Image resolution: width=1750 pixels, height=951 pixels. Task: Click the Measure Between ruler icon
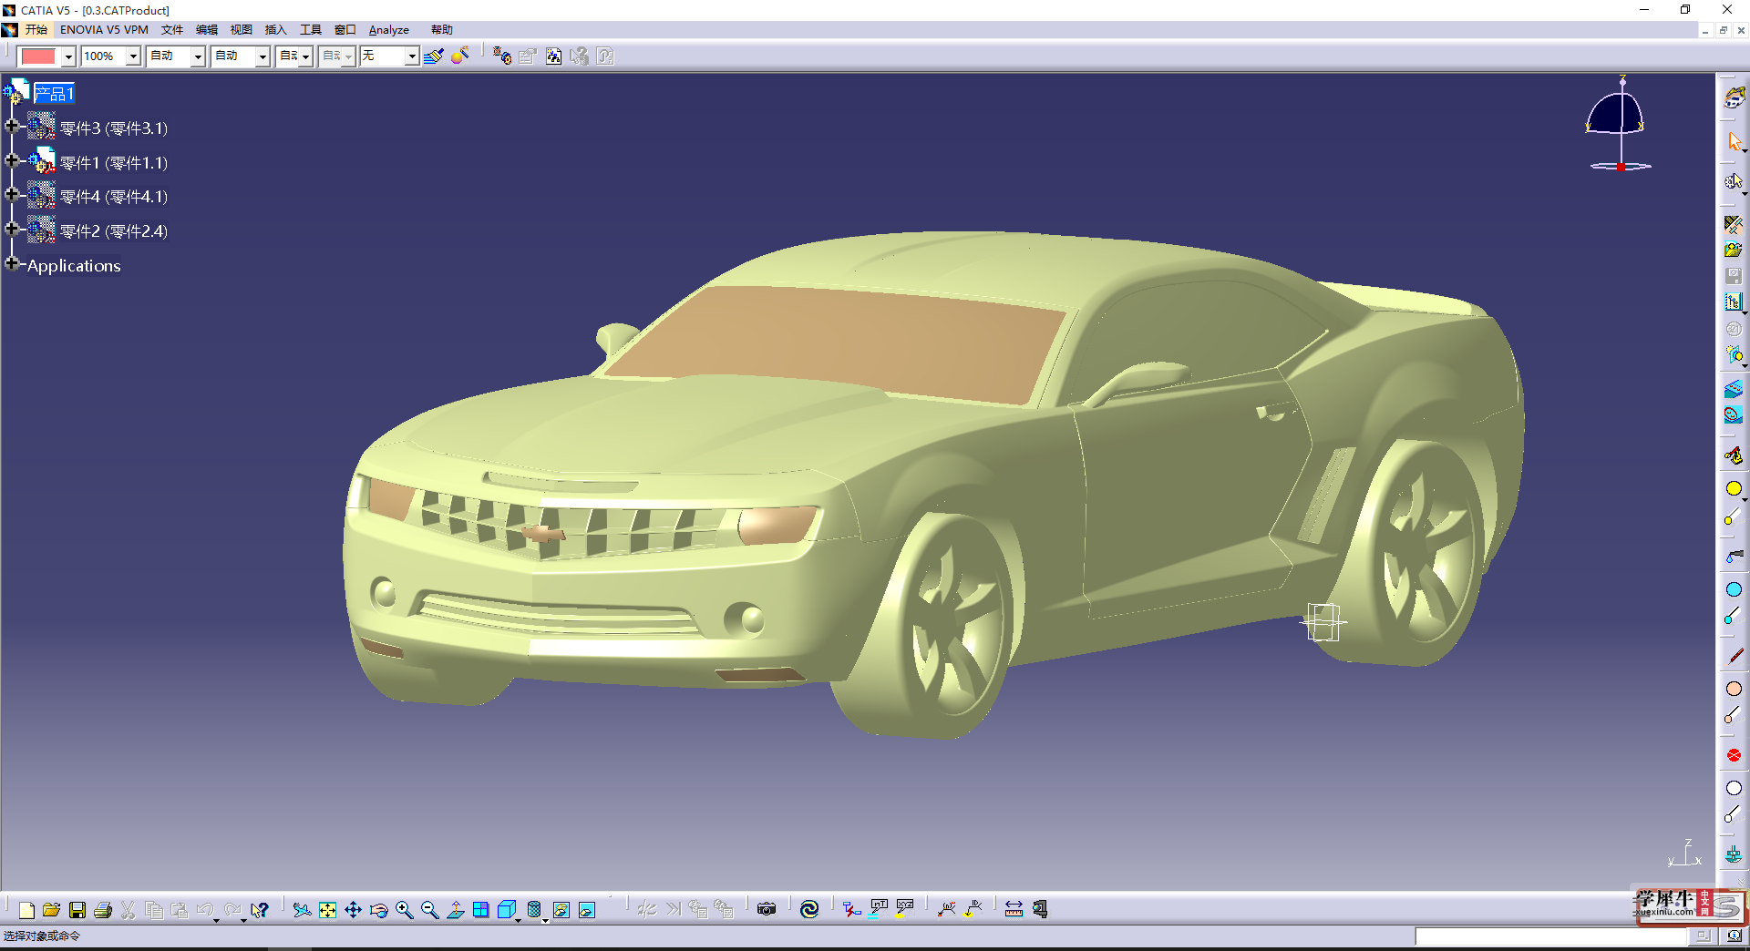point(1014,909)
